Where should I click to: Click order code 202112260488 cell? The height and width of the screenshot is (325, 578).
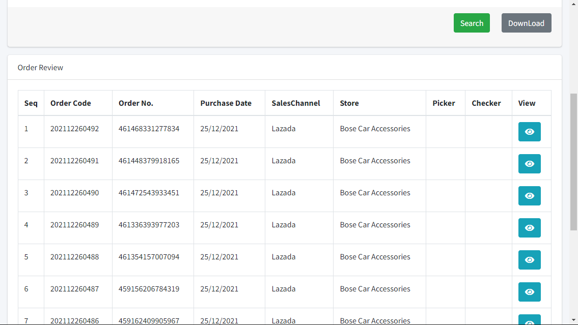(74, 256)
